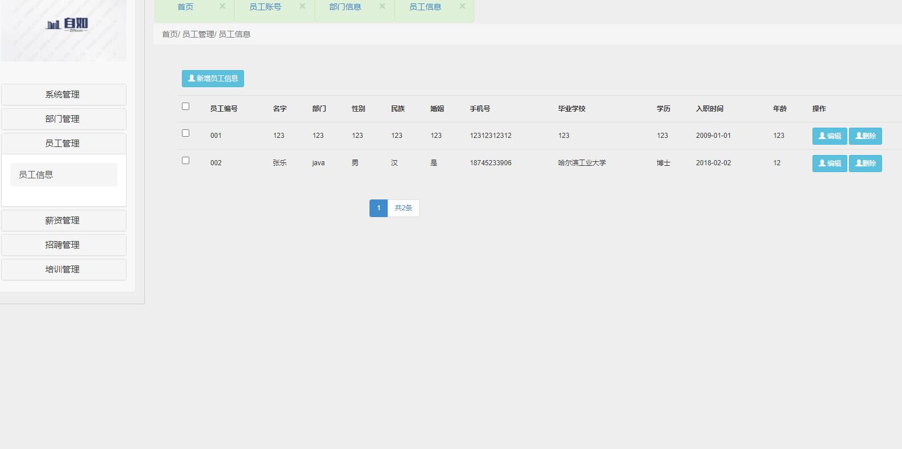Go to page 1 in pagination
Screen dimensions: 902x449
click(x=378, y=208)
